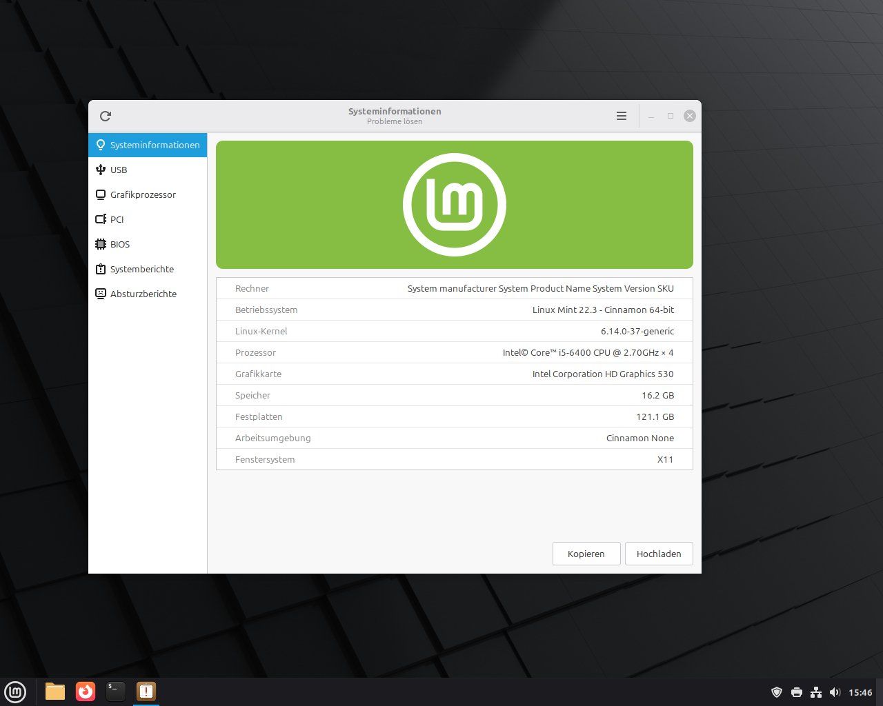Open Absturzberichte in the sidebar
883x706 pixels.
coord(148,294)
